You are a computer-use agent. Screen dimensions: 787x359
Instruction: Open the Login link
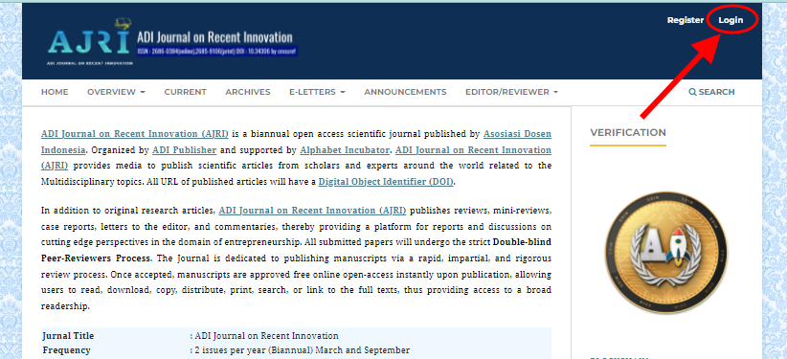[x=731, y=21]
